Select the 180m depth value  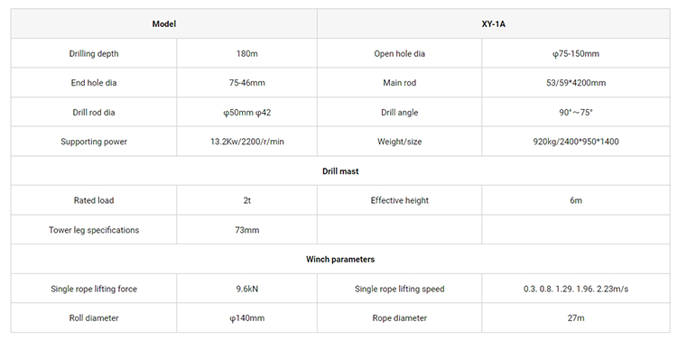[x=247, y=54]
